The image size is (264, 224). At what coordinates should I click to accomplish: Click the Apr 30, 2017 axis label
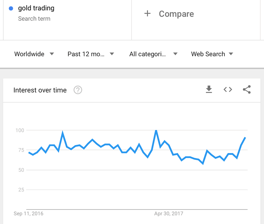point(169,213)
